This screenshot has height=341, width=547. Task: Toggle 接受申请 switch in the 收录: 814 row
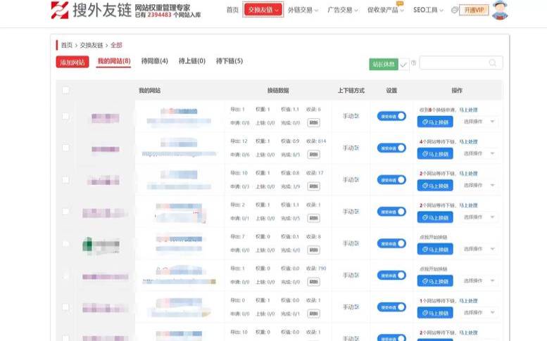point(391,148)
